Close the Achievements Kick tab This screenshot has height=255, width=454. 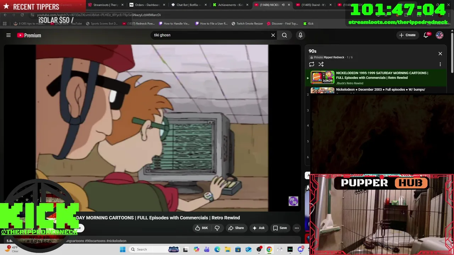(x=247, y=5)
